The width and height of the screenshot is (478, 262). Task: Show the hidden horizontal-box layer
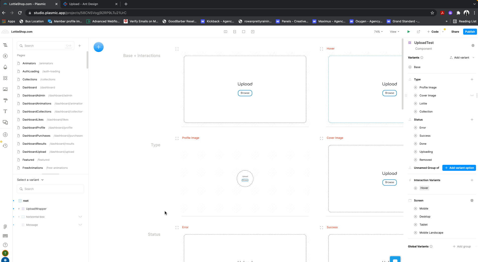tap(80, 217)
